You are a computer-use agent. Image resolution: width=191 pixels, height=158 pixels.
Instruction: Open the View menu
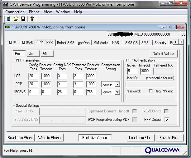pos(48,12)
